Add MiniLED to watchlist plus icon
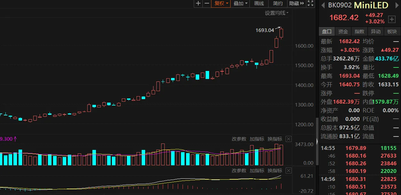 [392, 19]
